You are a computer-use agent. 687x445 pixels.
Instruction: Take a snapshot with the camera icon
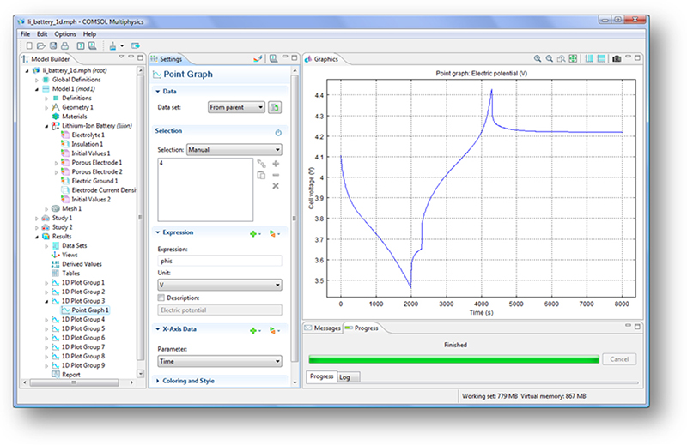pos(617,59)
